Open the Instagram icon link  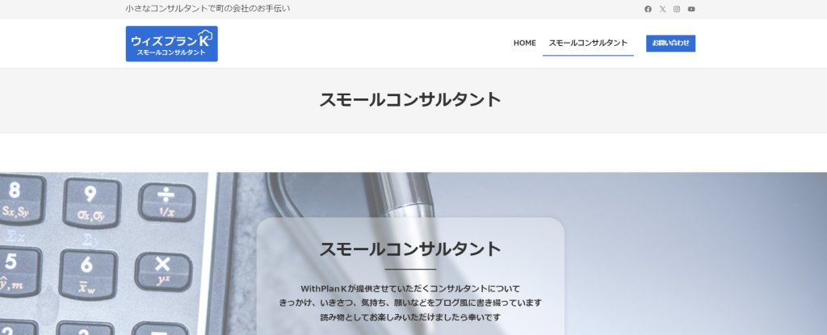(677, 9)
